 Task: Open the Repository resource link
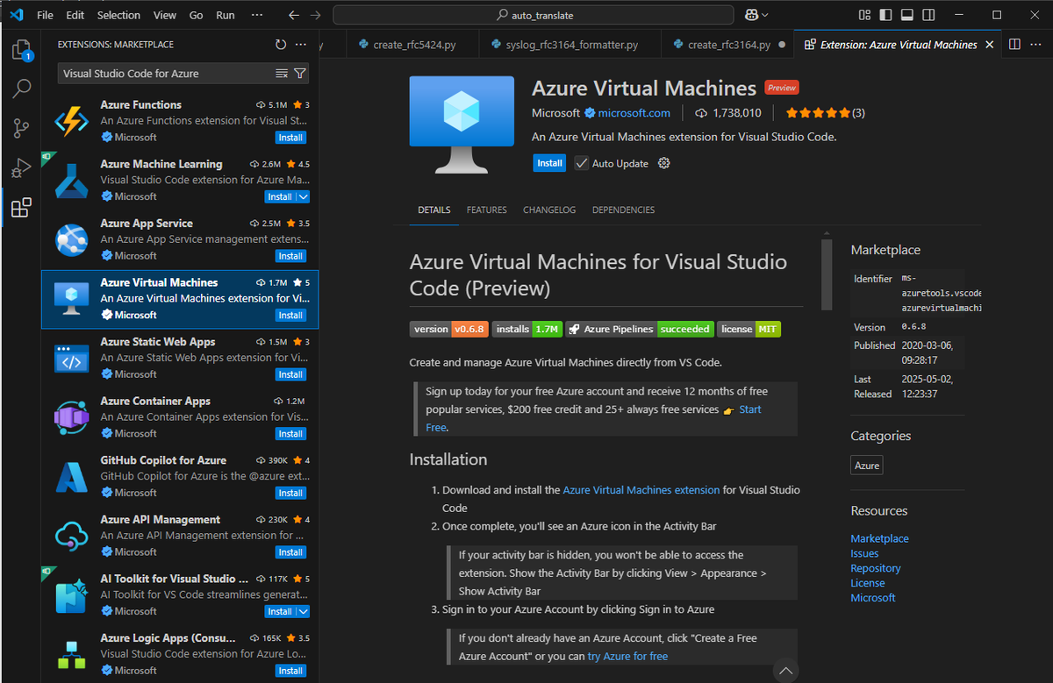[876, 568]
